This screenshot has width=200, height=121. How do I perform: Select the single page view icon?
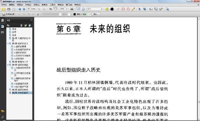click(78, 9)
